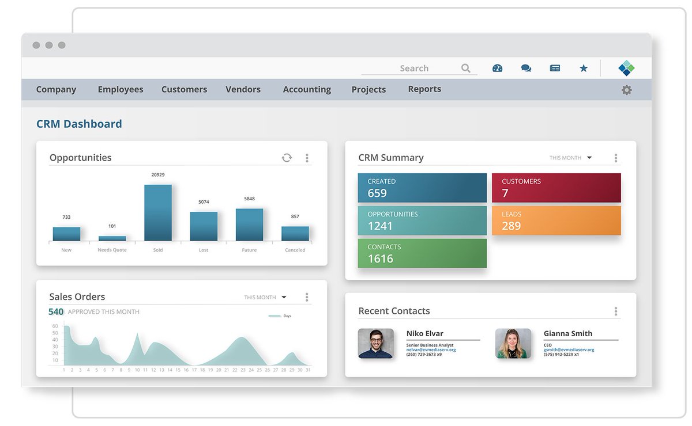This screenshot has width=692, height=426.
Task: Open CRM Summary This Month dropdown
Action: [x=570, y=158]
